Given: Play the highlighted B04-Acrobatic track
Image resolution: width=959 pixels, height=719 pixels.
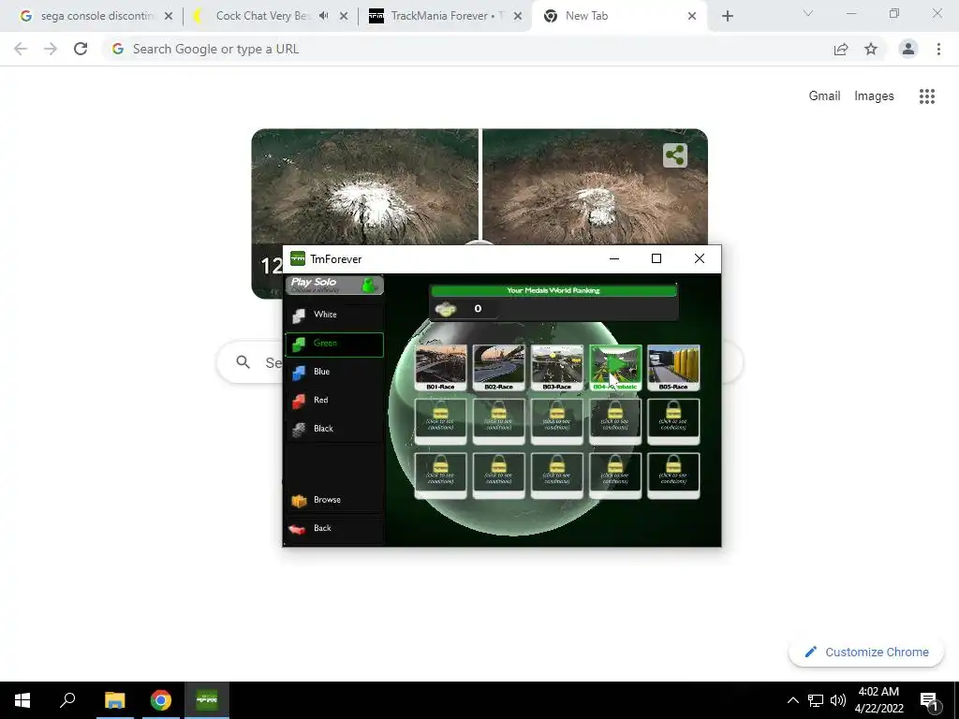Looking at the screenshot, I should point(615,367).
